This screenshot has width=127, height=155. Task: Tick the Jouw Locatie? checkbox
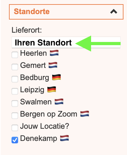[x=15, y=128]
